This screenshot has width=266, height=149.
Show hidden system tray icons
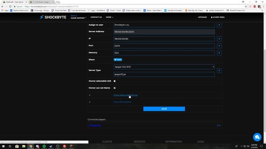click(x=241, y=146)
